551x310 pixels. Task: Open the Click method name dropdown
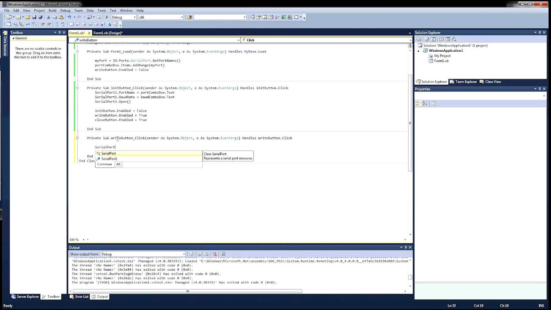coord(410,40)
